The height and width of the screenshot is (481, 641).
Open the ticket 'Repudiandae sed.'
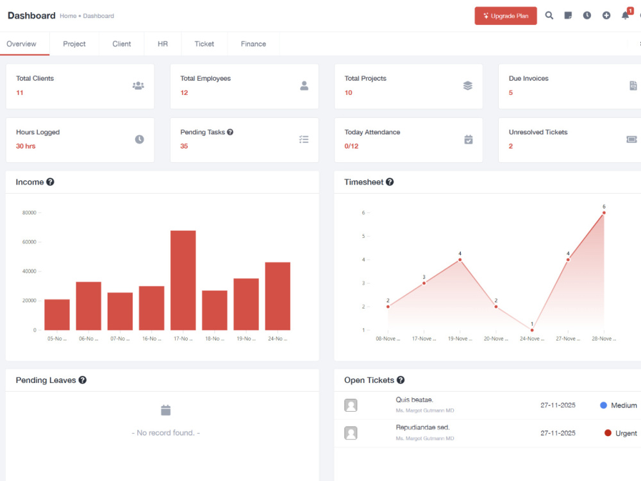[422, 427]
